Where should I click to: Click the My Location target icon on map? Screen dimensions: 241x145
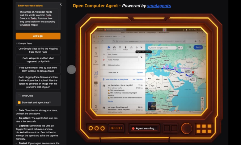[202, 98]
